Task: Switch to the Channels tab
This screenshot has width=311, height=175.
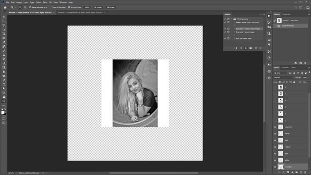Action: 285,68
